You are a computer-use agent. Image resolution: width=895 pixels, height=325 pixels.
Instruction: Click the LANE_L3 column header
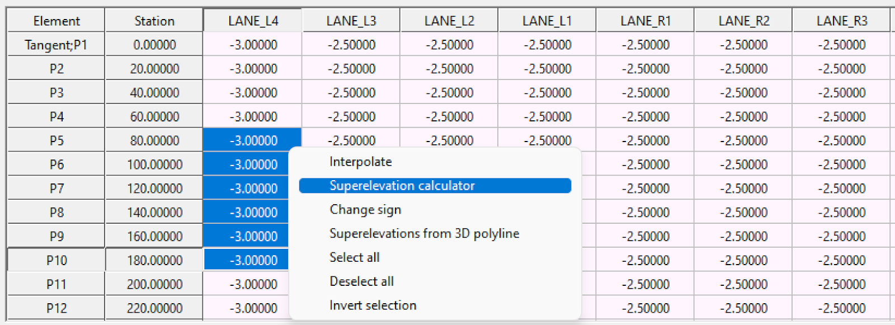pyautogui.click(x=351, y=21)
